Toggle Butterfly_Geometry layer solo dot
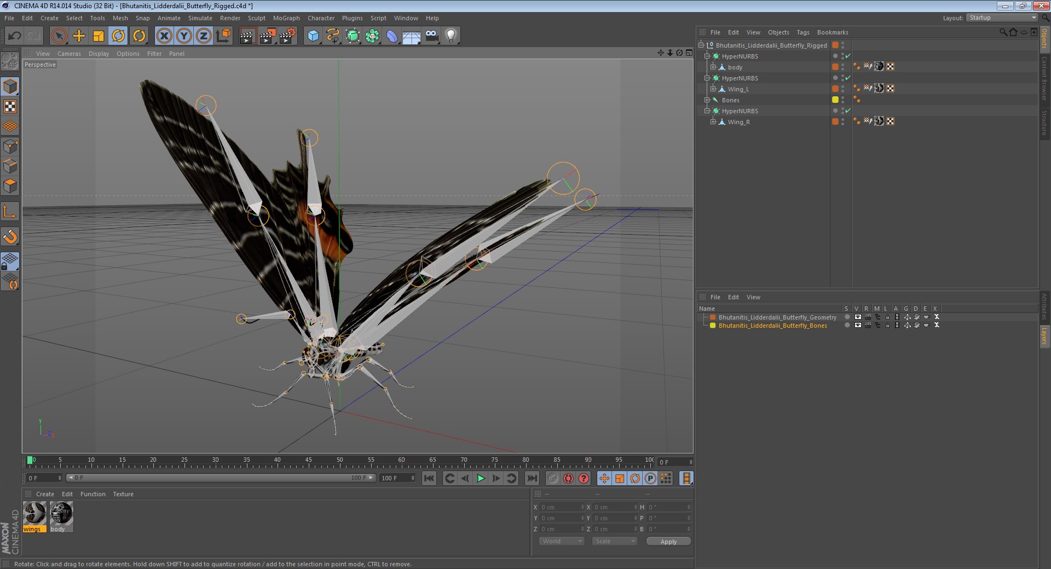This screenshot has width=1051, height=569. (847, 317)
